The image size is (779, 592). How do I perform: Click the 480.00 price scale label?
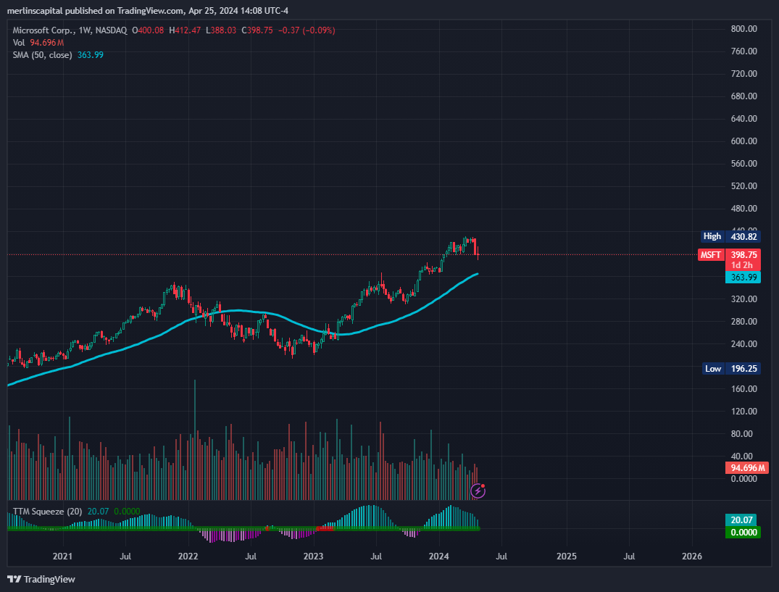[x=743, y=209]
